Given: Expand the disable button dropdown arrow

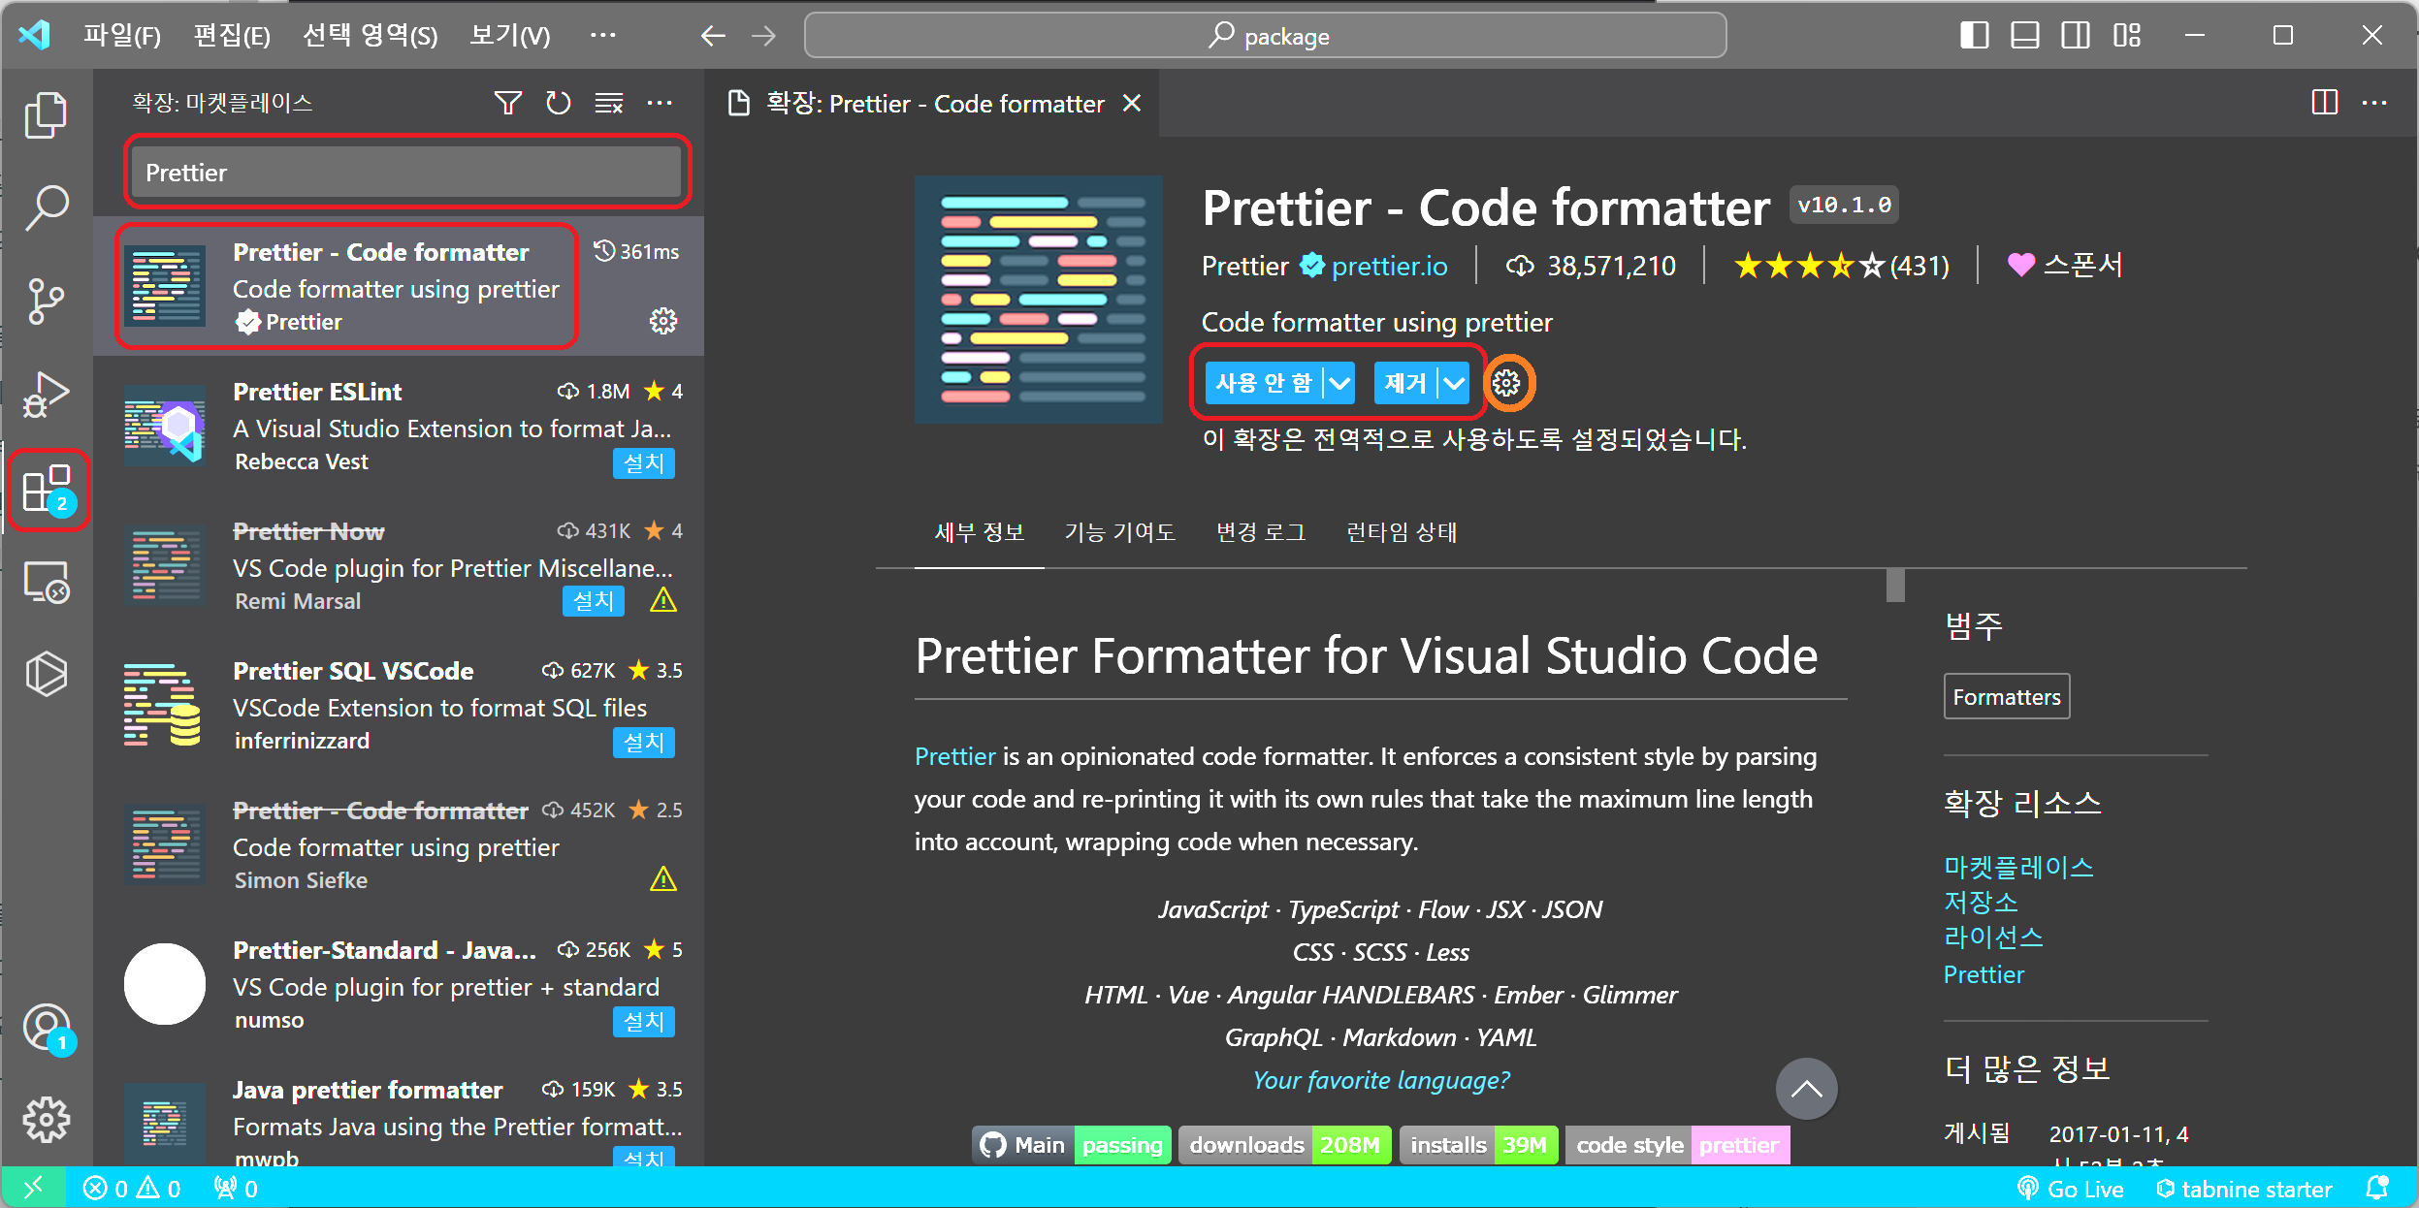Looking at the screenshot, I should (x=1339, y=383).
